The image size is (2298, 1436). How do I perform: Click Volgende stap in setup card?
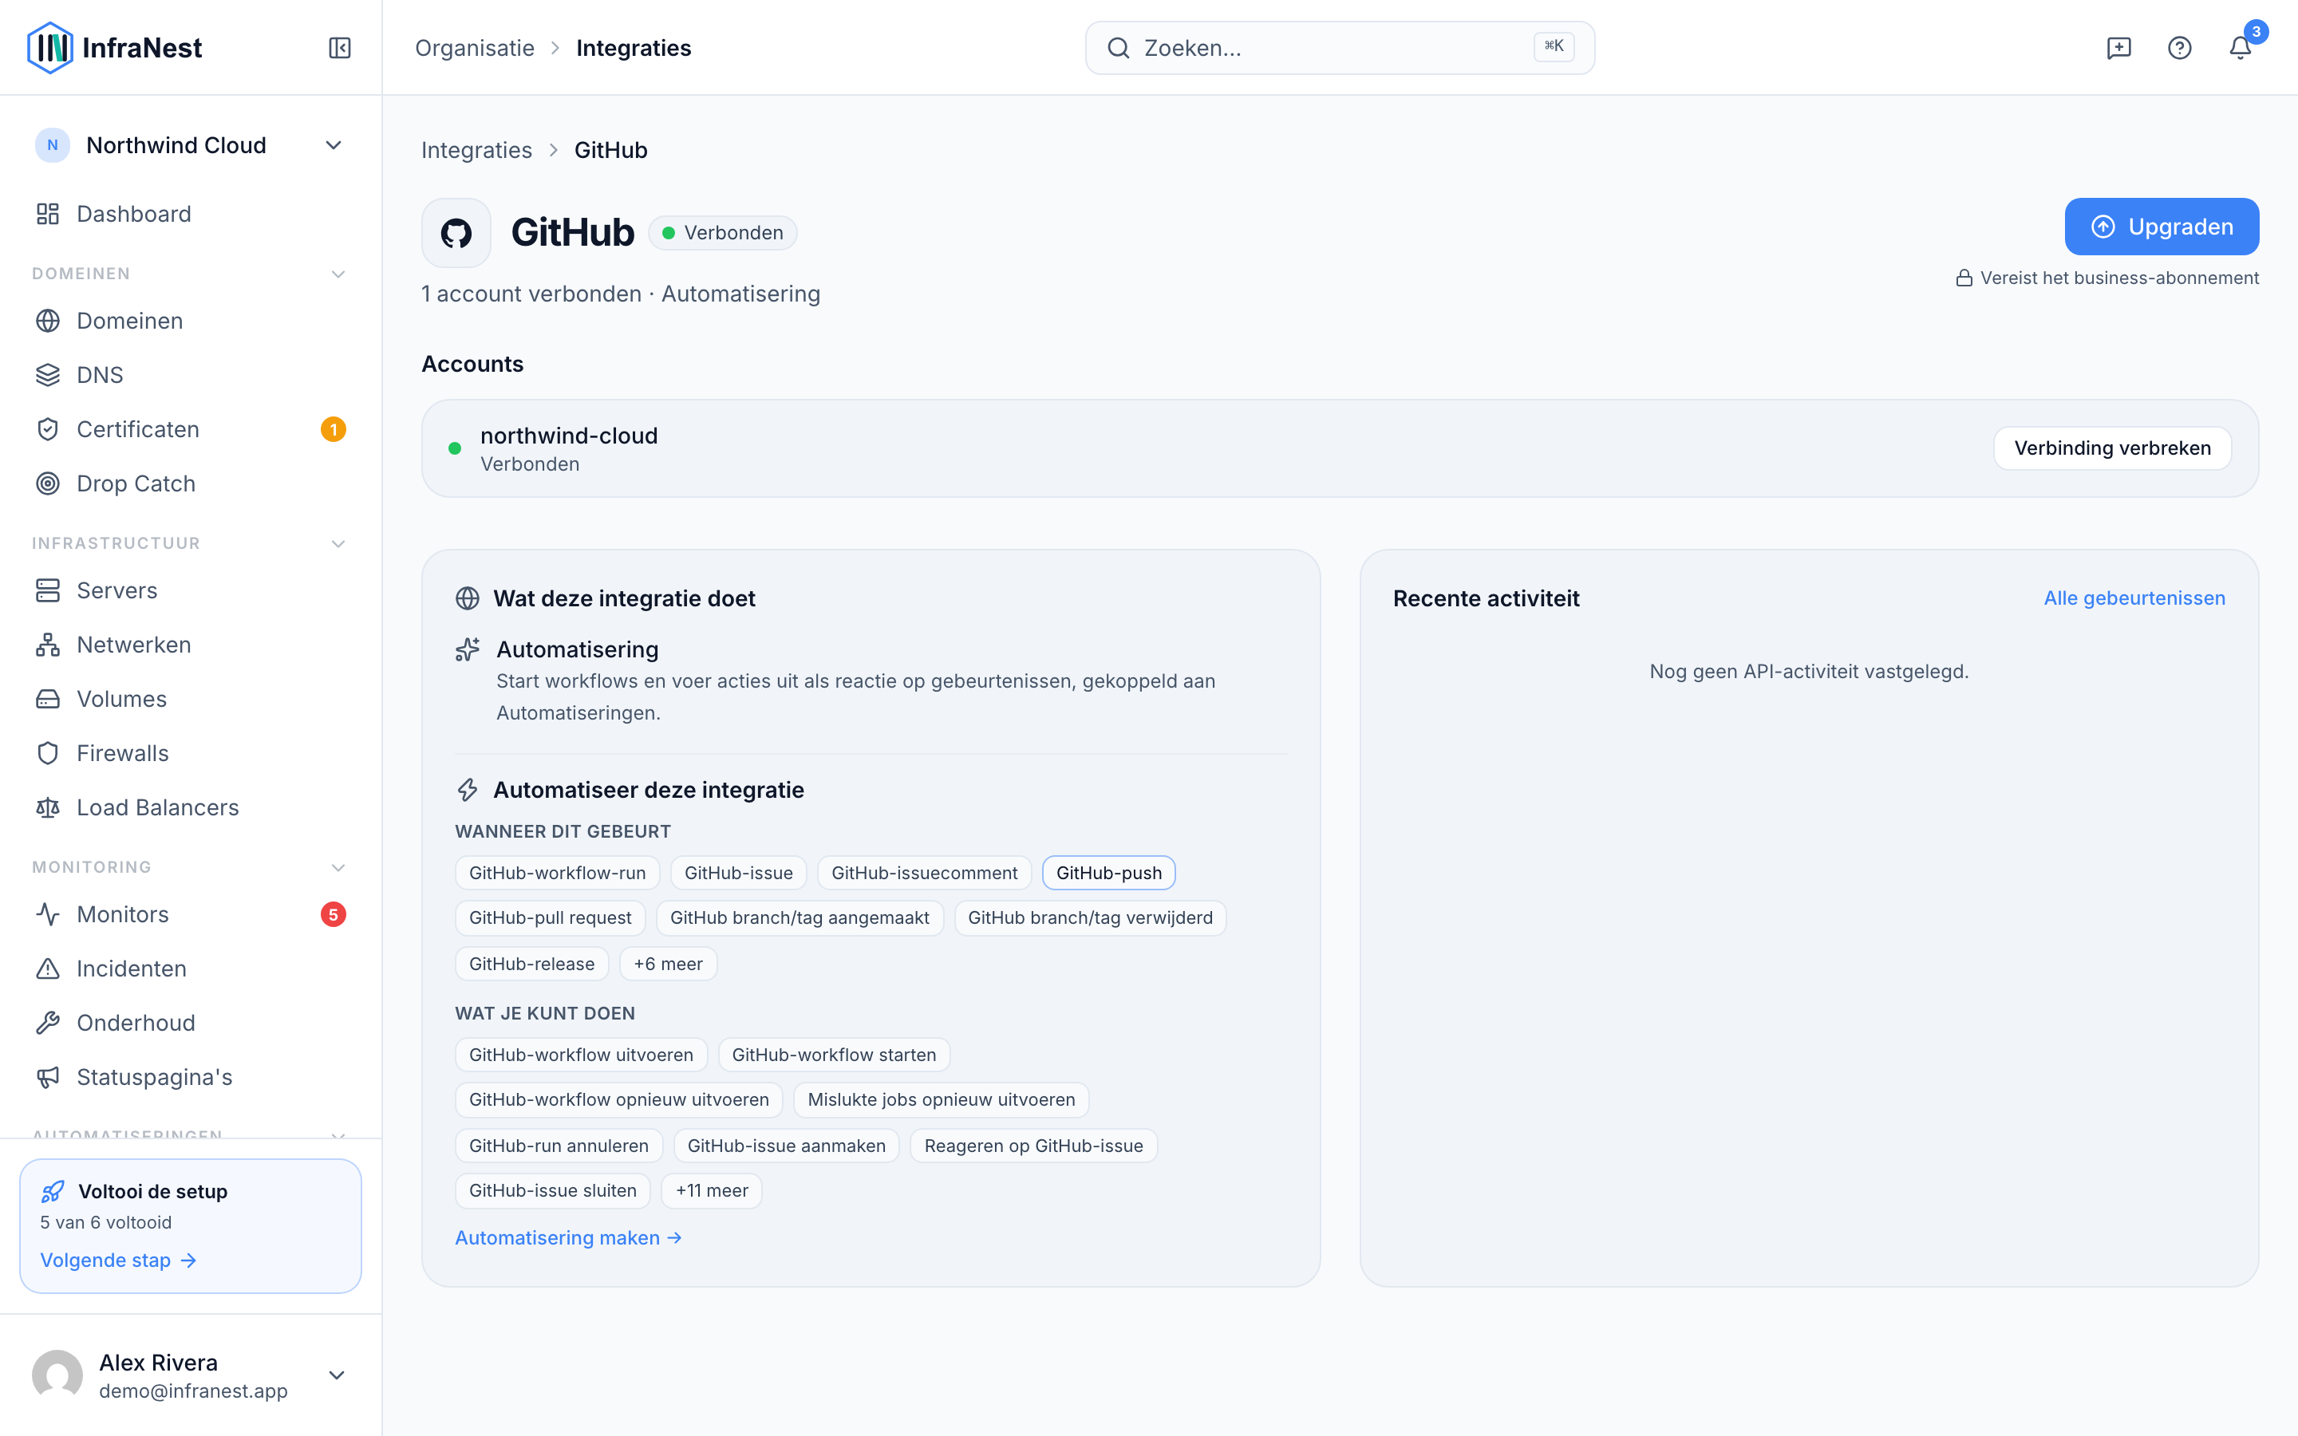click(118, 1260)
